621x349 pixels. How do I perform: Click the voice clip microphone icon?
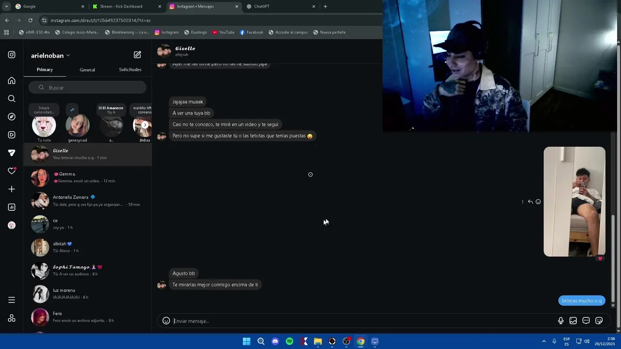[560, 321]
